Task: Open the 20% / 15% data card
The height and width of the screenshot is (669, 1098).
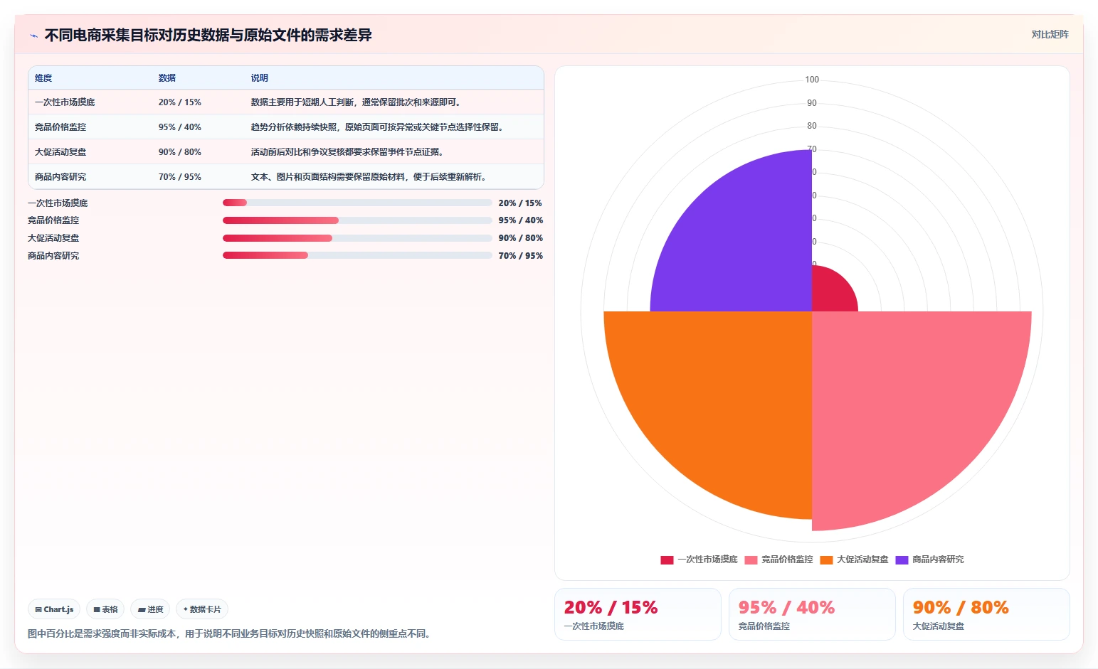Action: coord(638,614)
